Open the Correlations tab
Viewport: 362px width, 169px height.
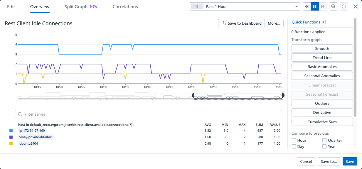click(x=125, y=6)
